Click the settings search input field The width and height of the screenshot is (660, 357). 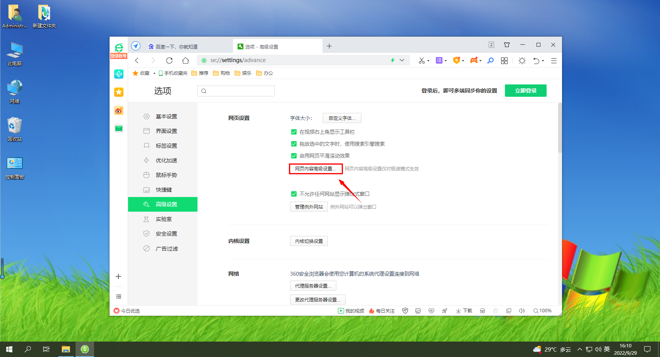click(236, 91)
